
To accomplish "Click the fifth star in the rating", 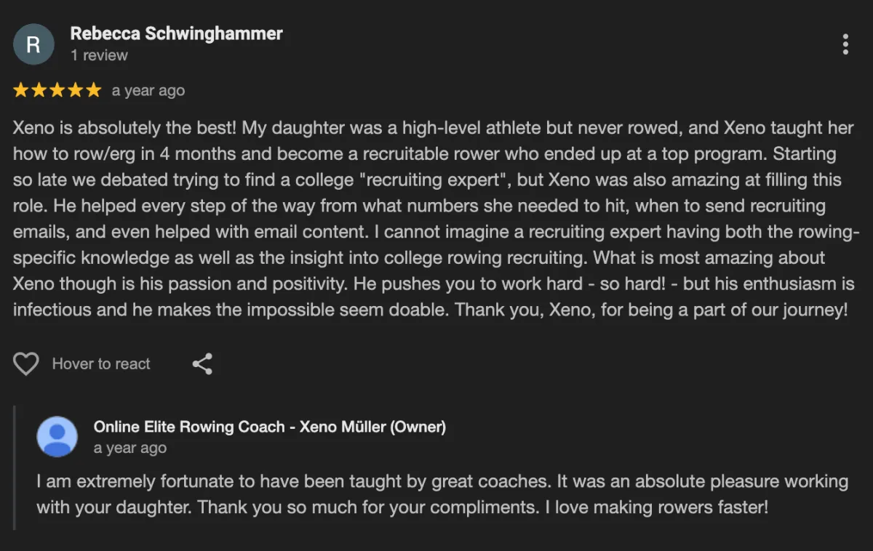I will coord(94,90).
